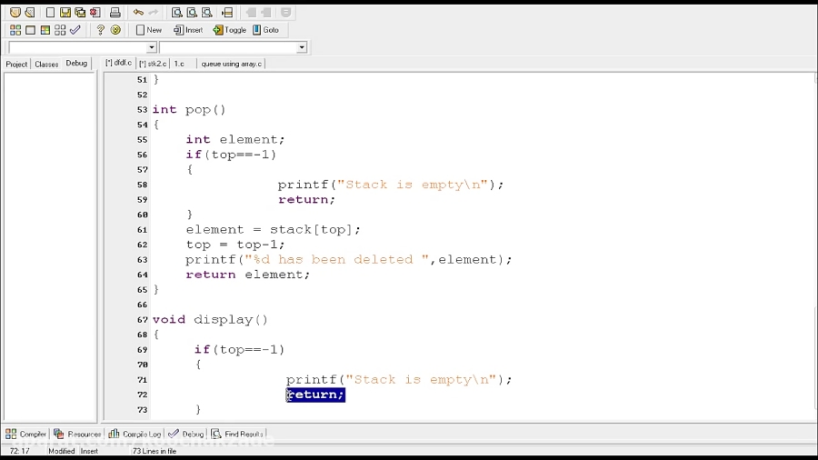Click the Go to line icon with arrow
The width and height of the screenshot is (818, 460).
tap(227, 12)
